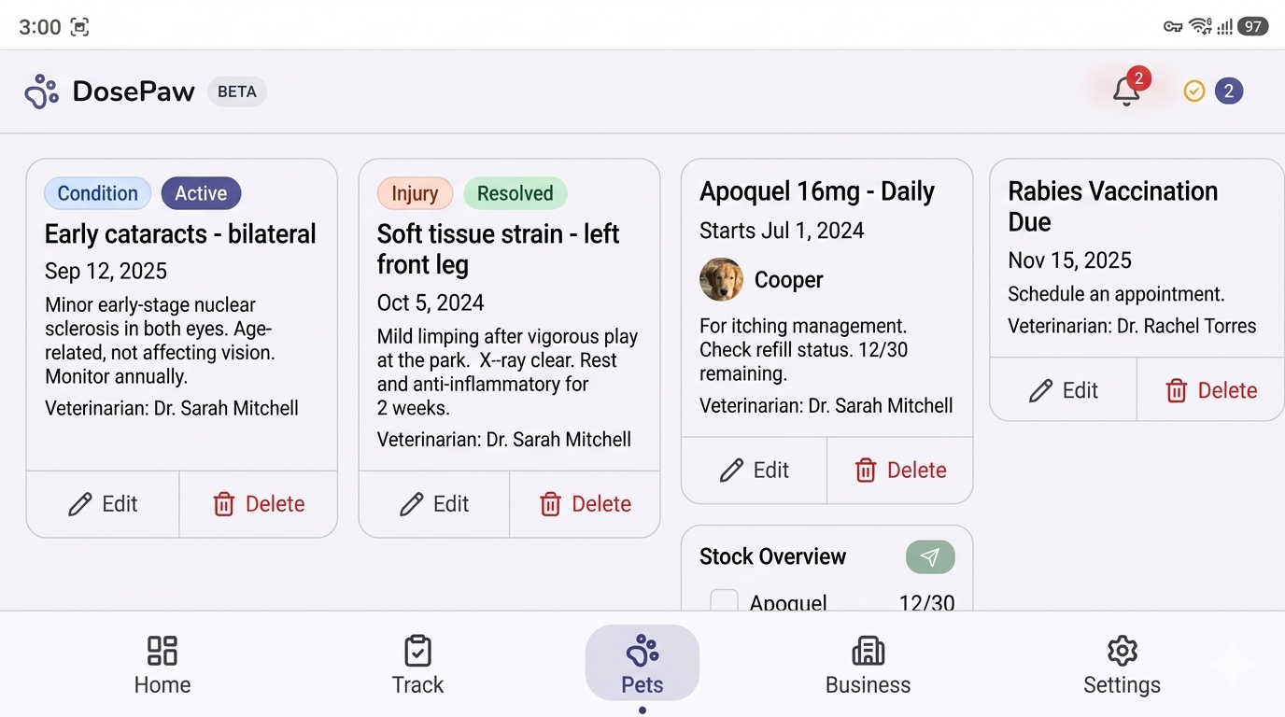Viewport: 1285px width, 717px height.
Task: Open the notifications bell
Action: tap(1126, 91)
